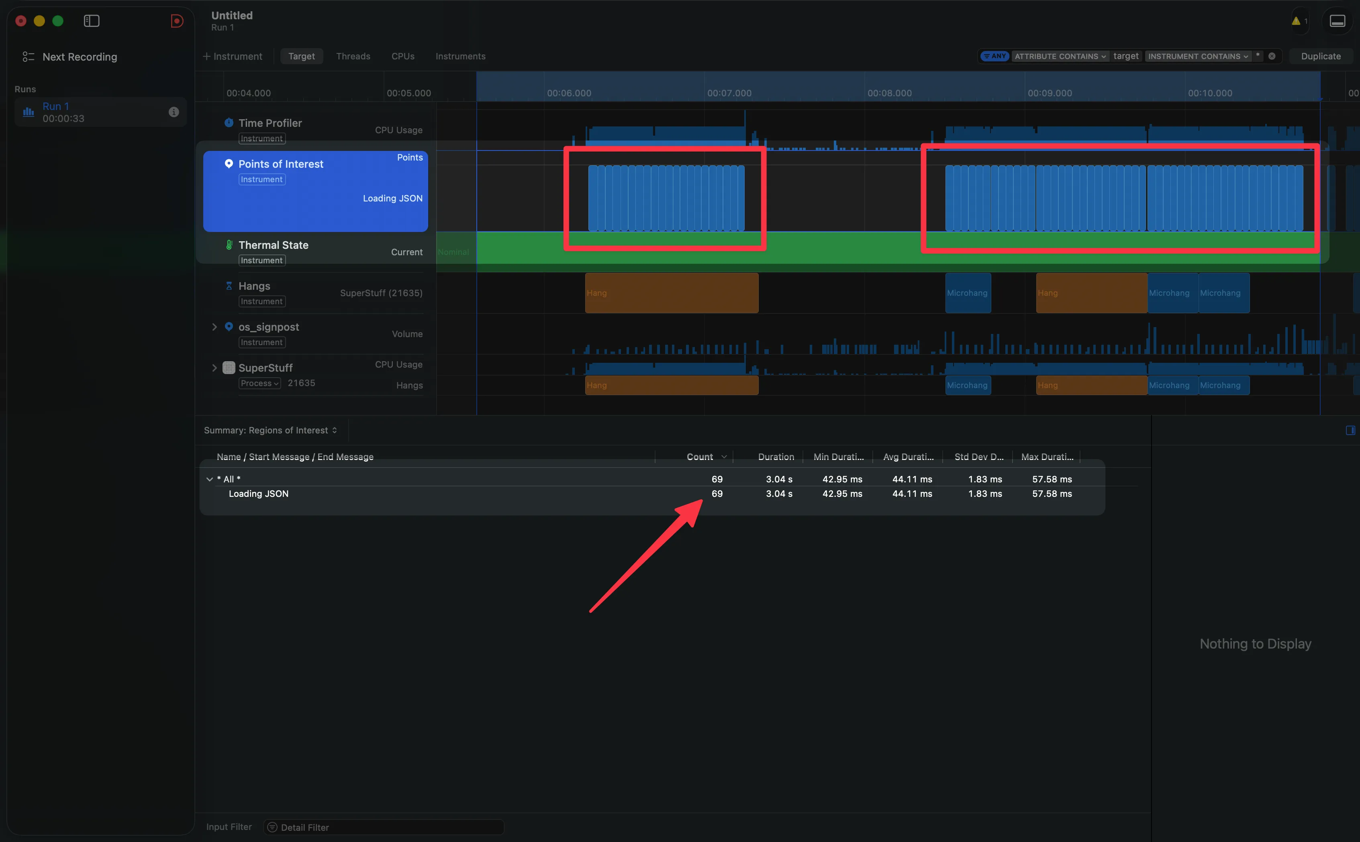The image size is (1360, 842).
Task: Switch to the Threads tab
Action: click(x=353, y=56)
